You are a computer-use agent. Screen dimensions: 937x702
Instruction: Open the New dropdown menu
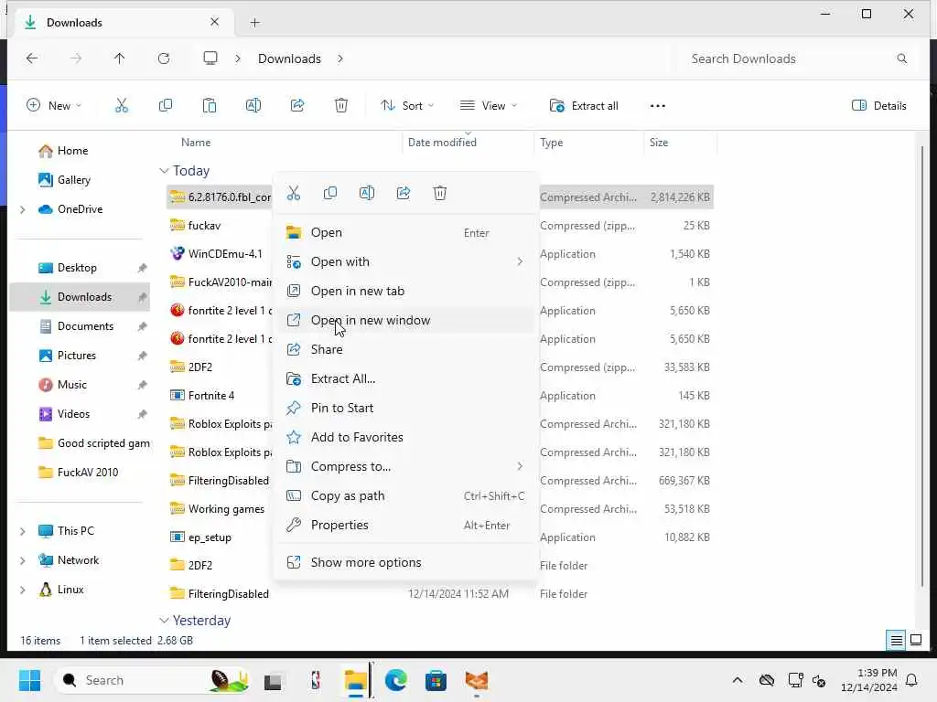click(x=54, y=106)
